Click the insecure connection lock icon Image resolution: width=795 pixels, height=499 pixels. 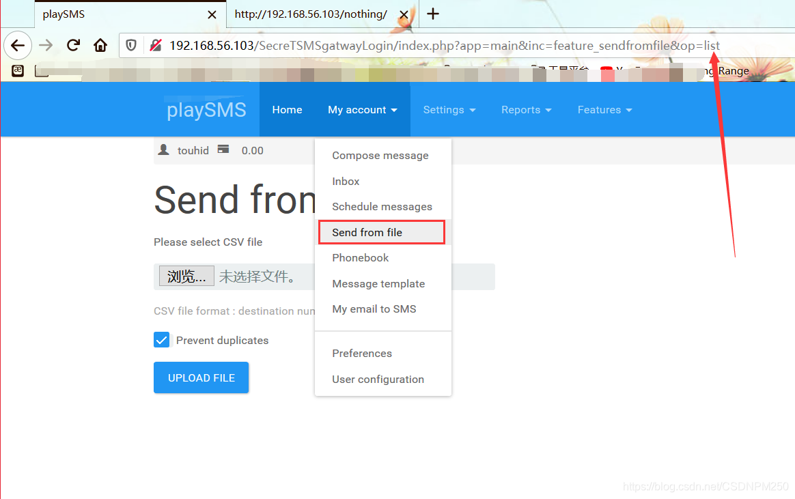tap(156, 46)
